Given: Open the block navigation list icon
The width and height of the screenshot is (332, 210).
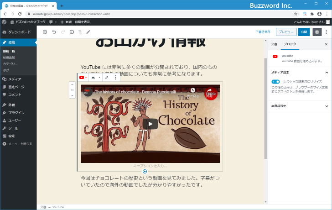Looking at the screenshot, I should click(80, 32).
